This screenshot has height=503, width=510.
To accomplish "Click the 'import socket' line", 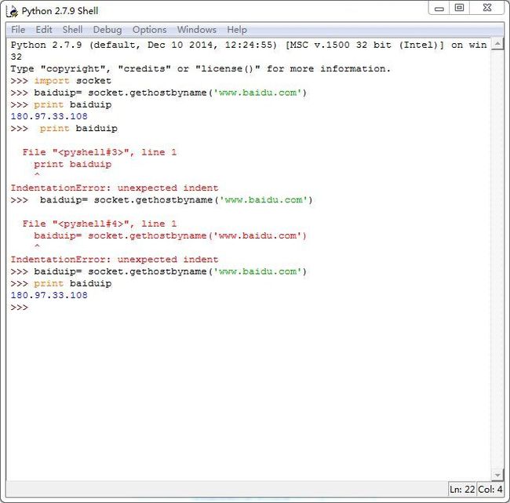I will (61, 81).
